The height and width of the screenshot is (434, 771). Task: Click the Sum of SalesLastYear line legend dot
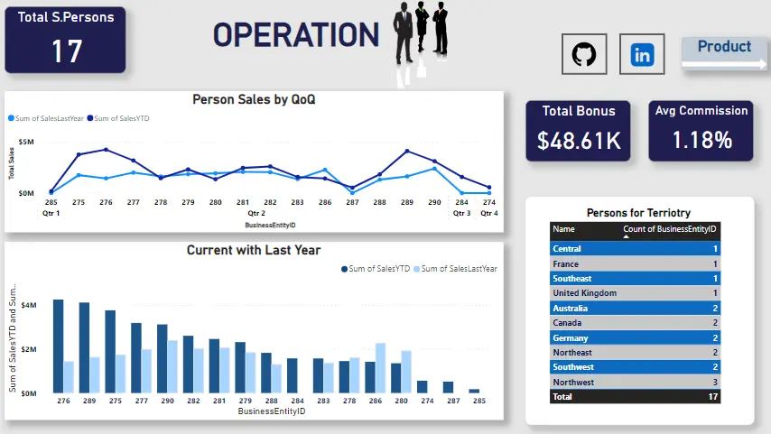click(11, 118)
